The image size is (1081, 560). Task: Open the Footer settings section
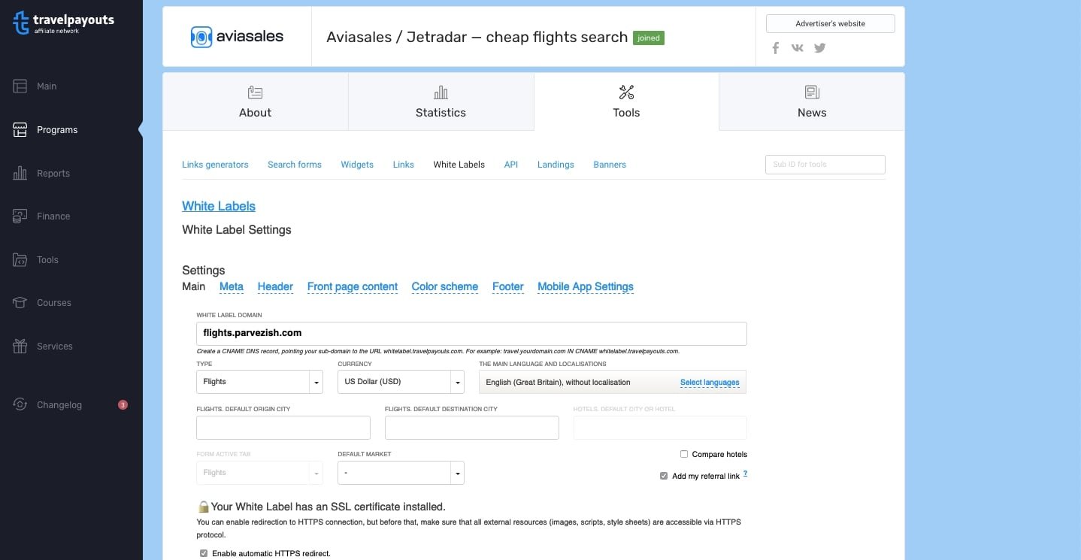click(508, 286)
